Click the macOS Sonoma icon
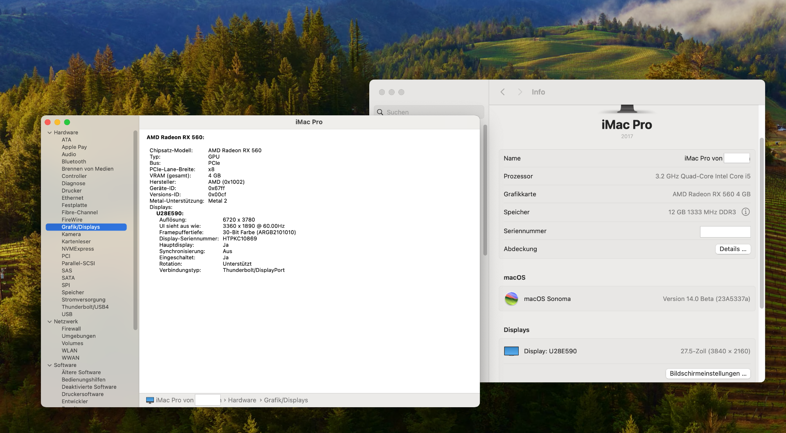This screenshot has height=433, width=786. (x=511, y=299)
